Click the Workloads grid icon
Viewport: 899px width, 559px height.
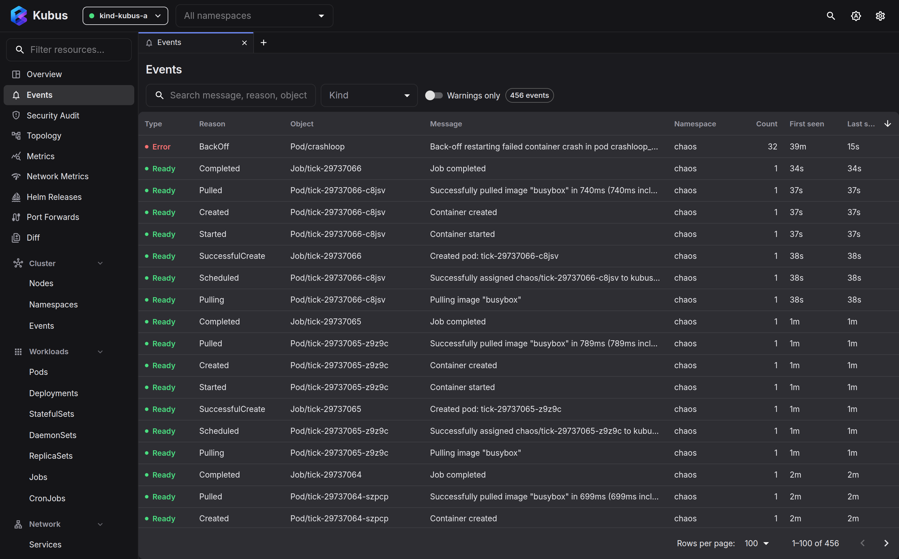click(18, 352)
